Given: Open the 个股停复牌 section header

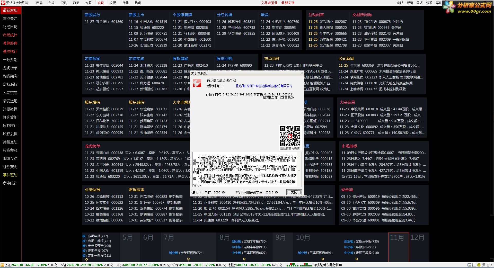Looking at the screenshot, I should pos(182,15).
